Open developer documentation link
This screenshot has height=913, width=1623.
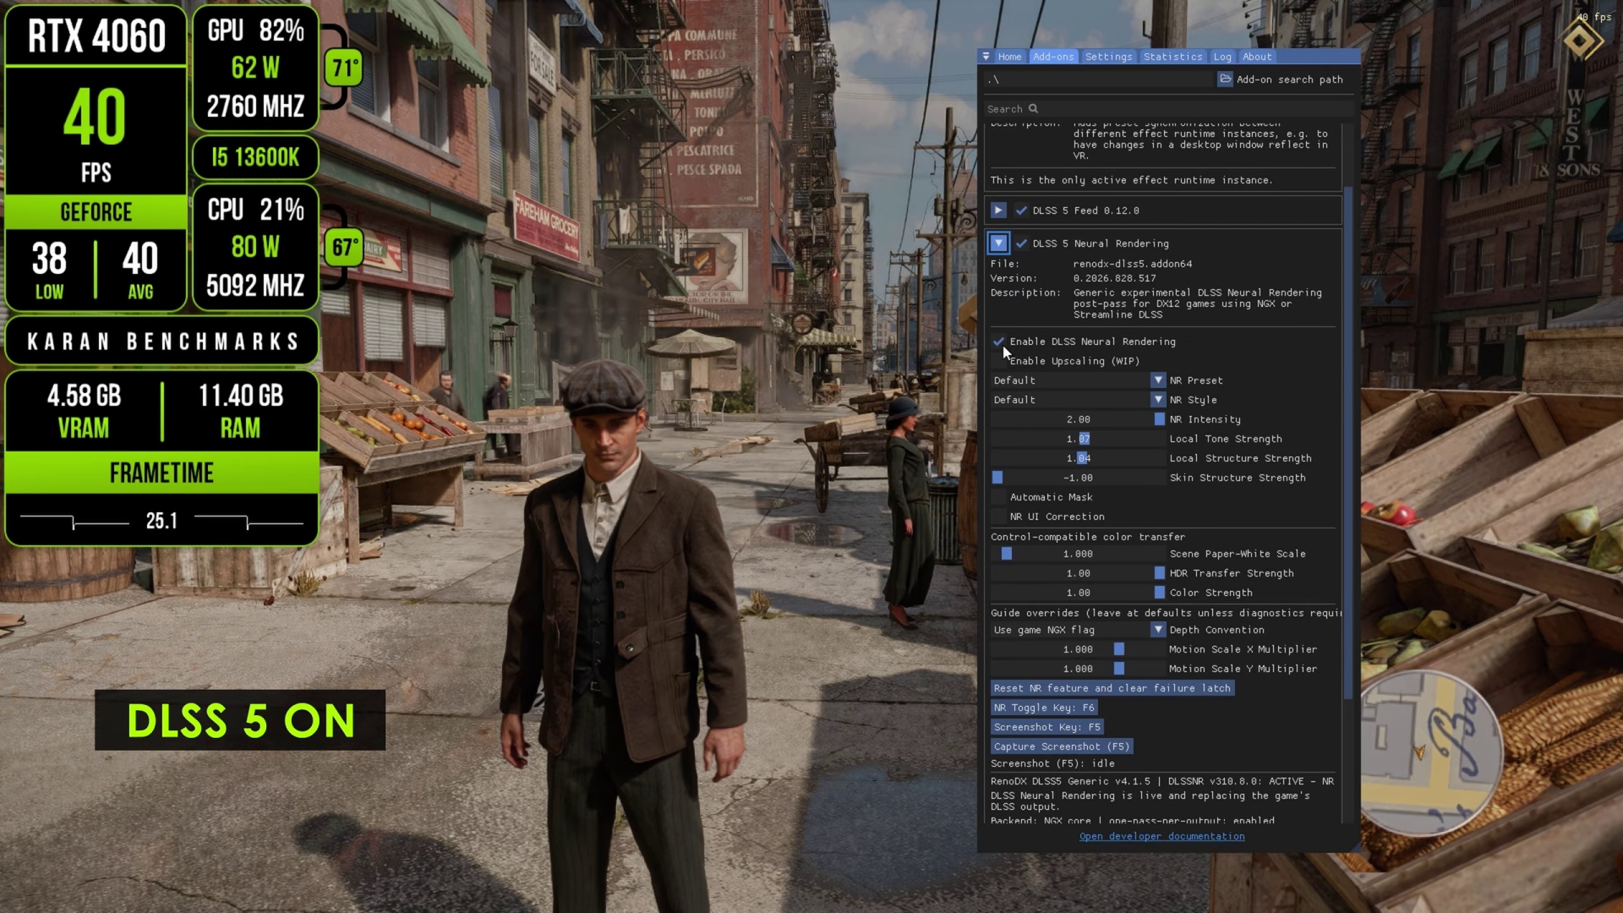pos(1161,836)
